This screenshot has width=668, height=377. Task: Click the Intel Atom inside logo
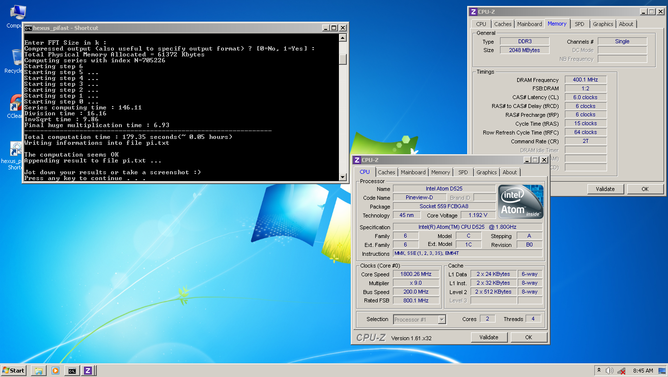(x=521, y=202)
